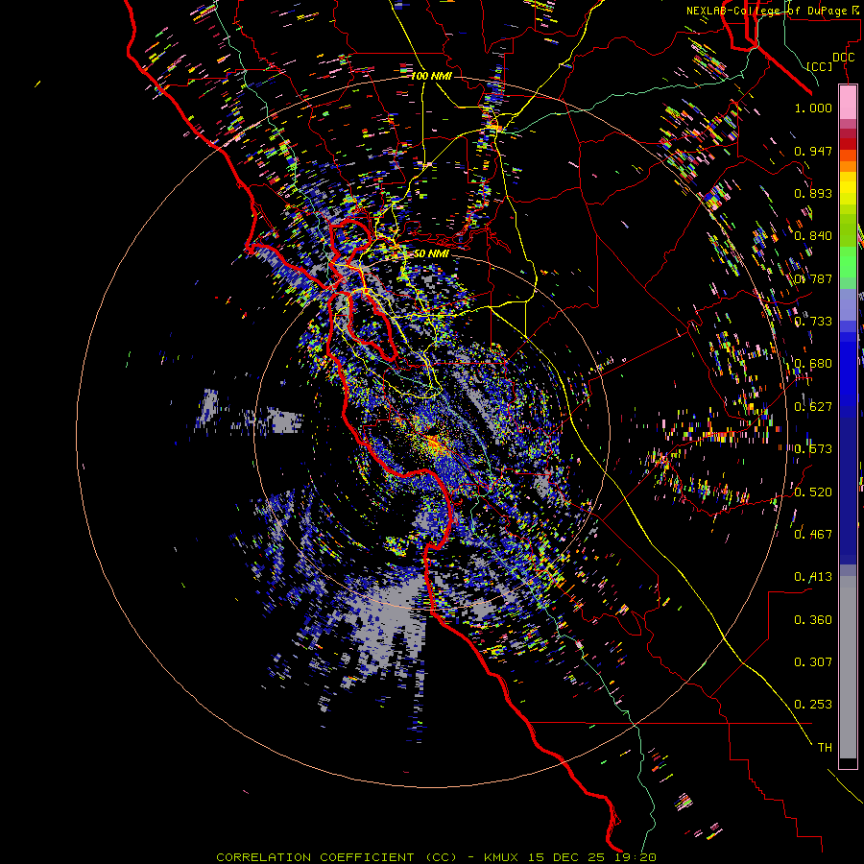Click the 0.680 legend value

(x=813, y=364)
